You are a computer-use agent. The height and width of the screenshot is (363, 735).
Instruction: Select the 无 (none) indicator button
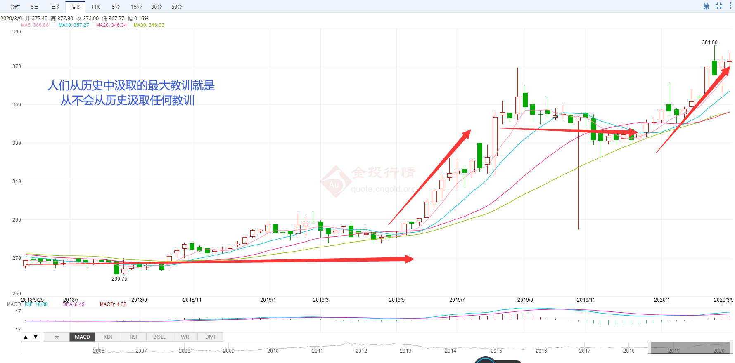tap(57, 337)
